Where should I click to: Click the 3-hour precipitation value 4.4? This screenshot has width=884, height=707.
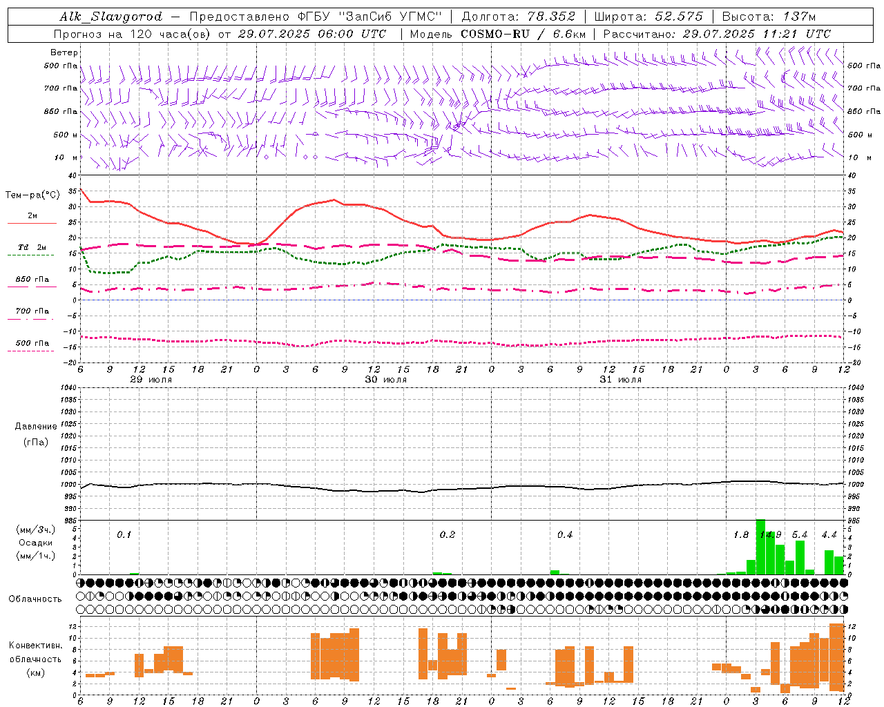coord(829,534)
